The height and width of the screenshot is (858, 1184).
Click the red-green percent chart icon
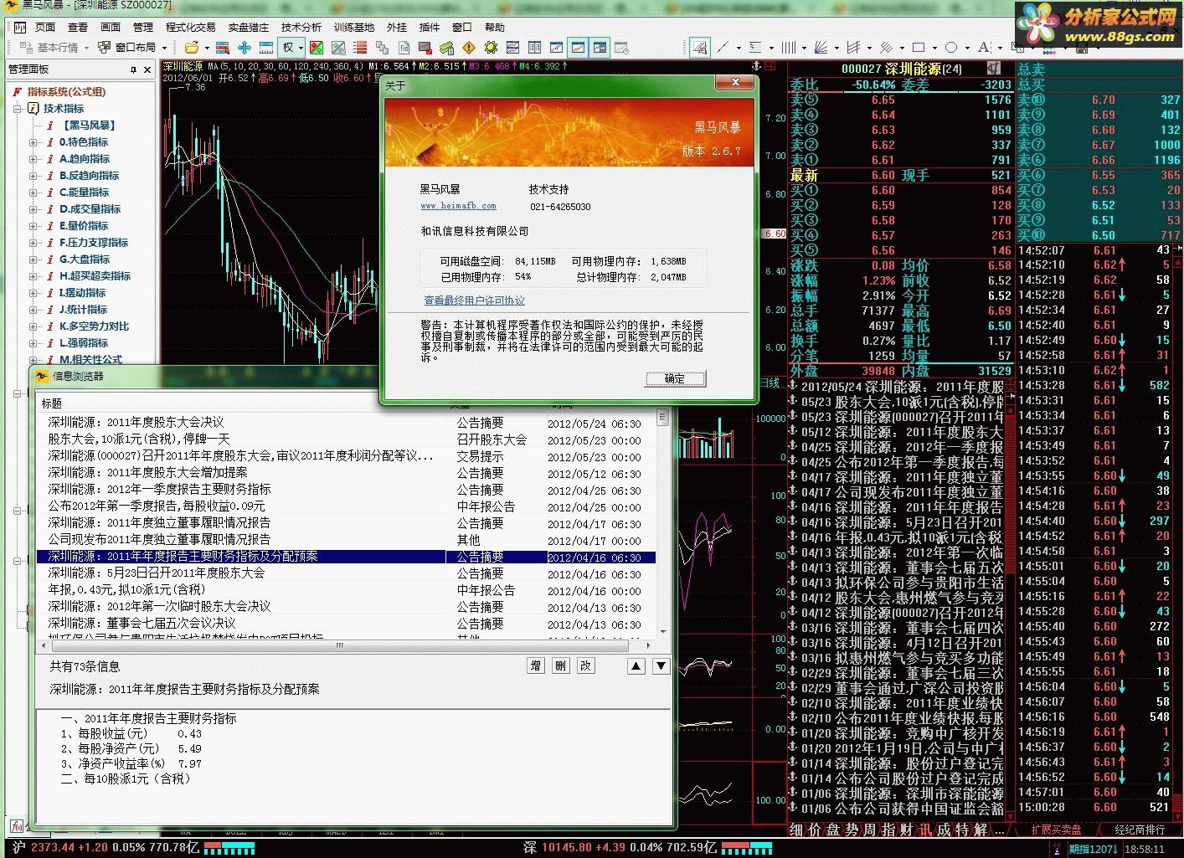317,48
